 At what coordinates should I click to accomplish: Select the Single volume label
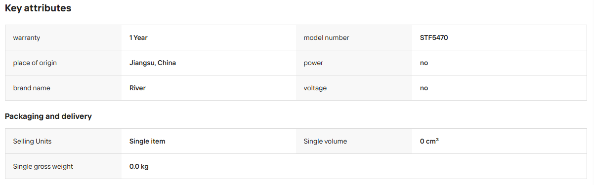[325, 141]
